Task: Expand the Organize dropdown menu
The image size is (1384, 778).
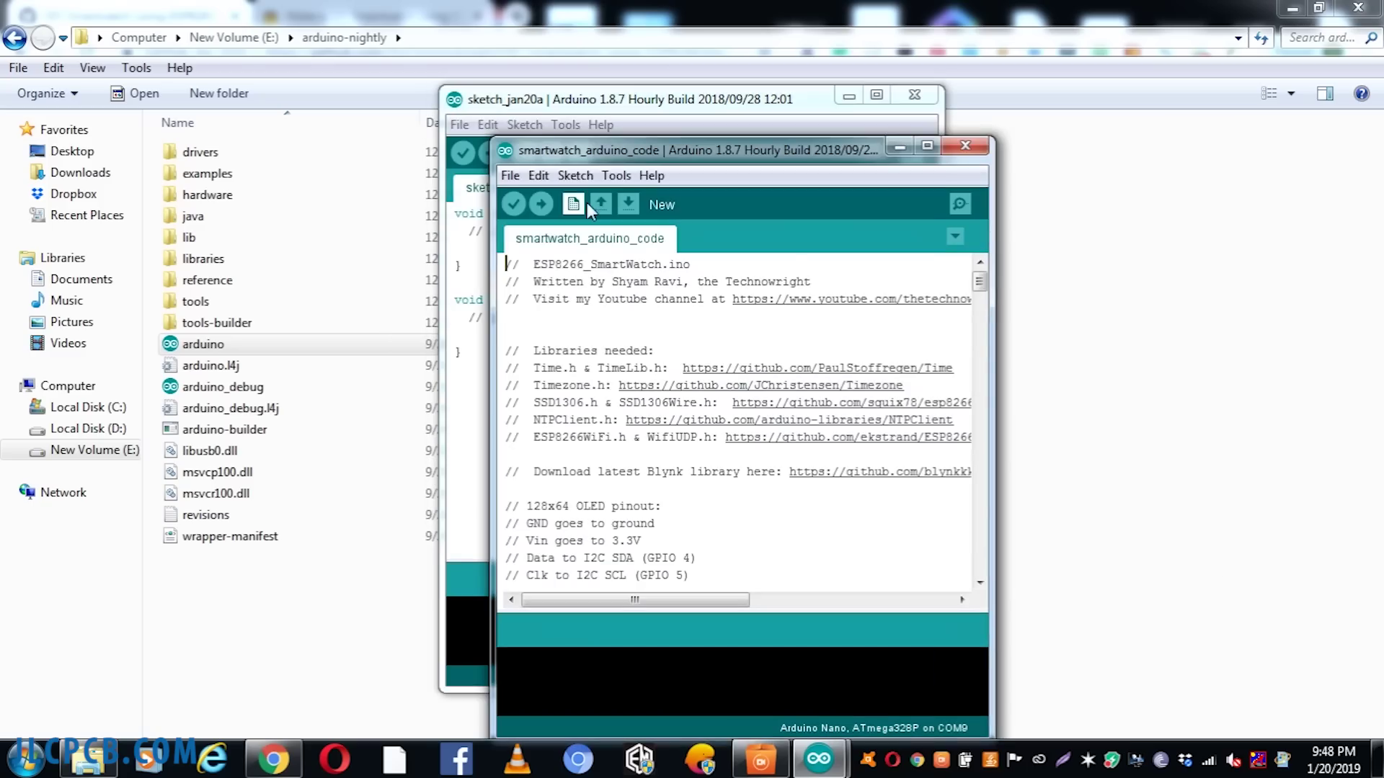Action: pos(48,94)
